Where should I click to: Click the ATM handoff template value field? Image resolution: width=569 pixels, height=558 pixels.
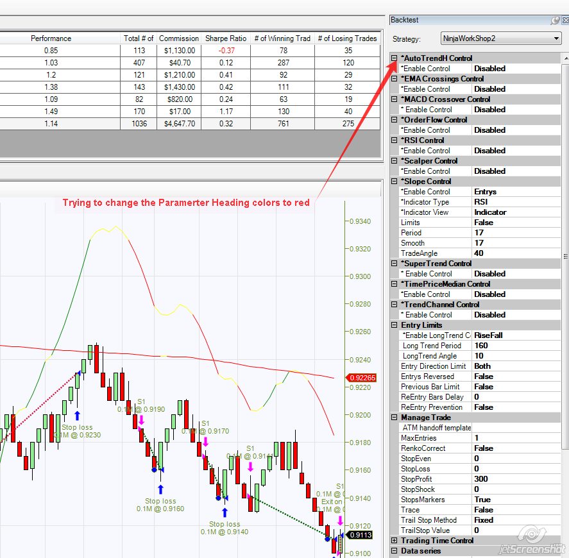(516, 428)
